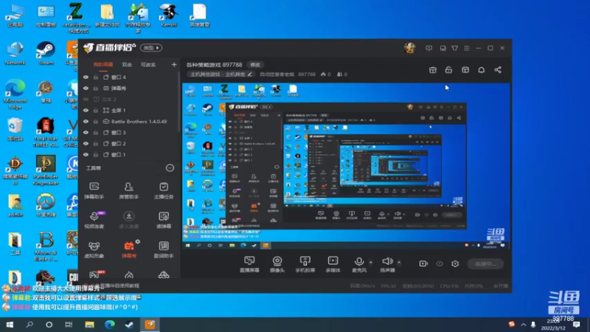The height and width of the screenshot is (332, 590).
Task: Hide the 窗口 4 layer
Action: [x=86, y=77]
